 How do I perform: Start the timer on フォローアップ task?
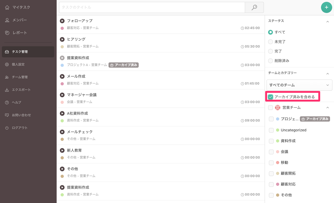coord(62,21)
